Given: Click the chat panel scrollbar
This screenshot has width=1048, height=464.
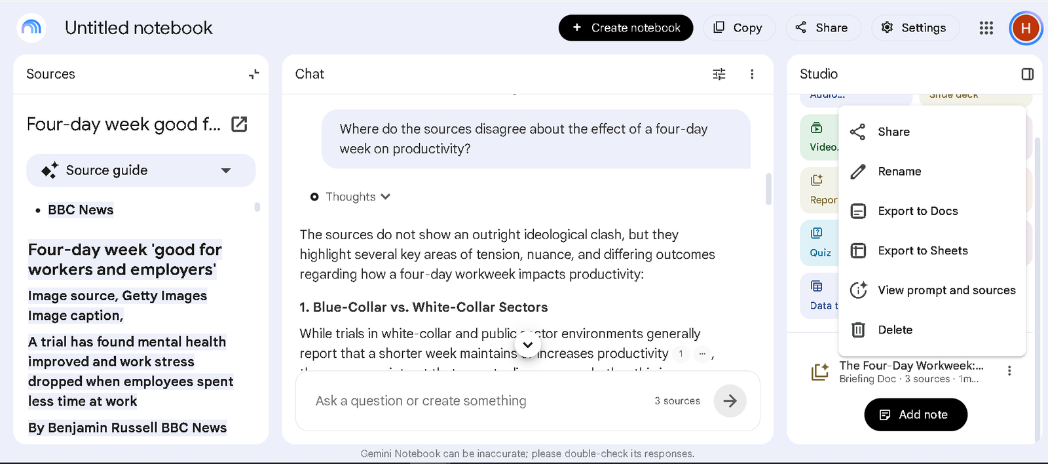Looking at the screenshot, I should [x=768, y=189].
